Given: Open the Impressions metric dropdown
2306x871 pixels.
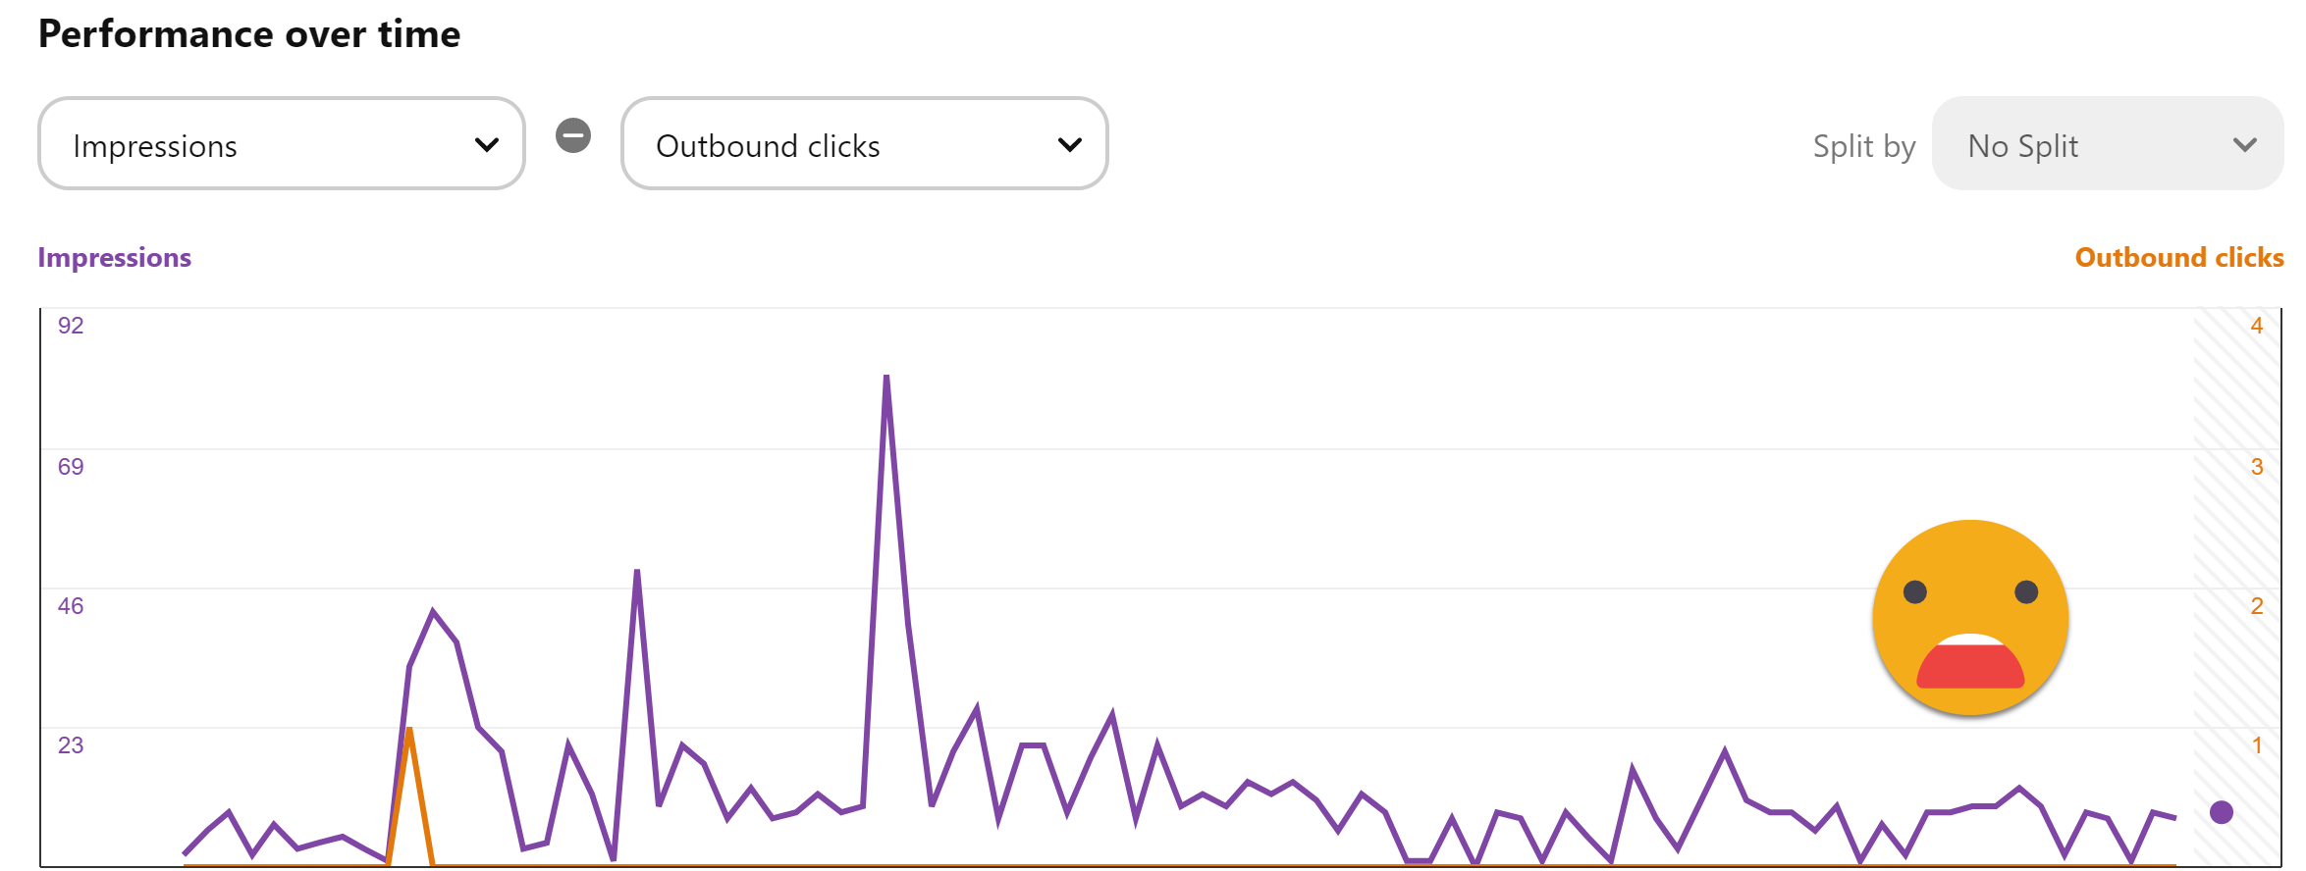Looking at the screenshot, I should [282, 144].
